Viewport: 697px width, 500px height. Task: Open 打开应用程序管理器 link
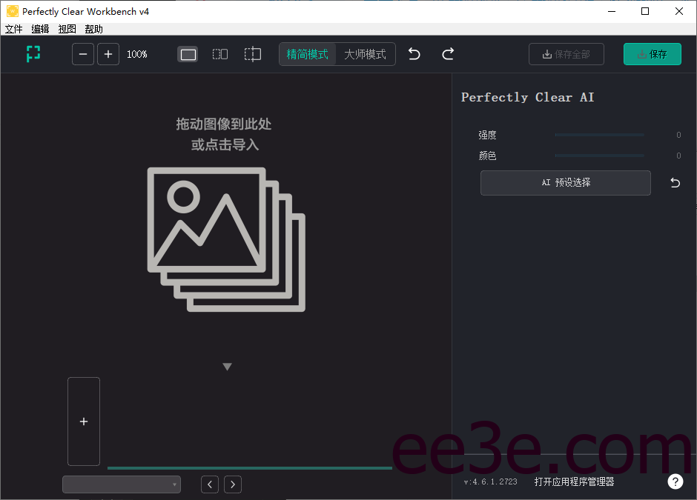coord(574,481)
